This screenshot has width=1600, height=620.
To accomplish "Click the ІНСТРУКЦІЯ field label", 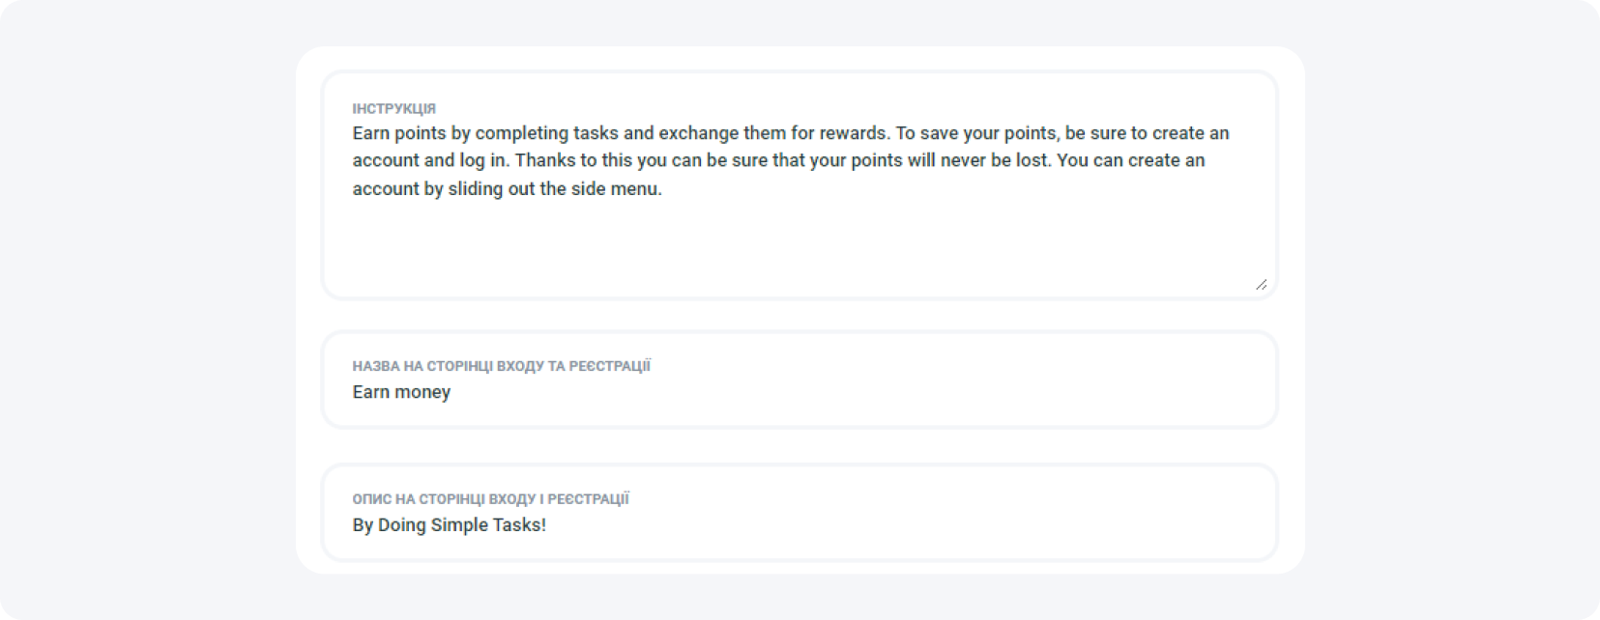I will click(393, 109).
